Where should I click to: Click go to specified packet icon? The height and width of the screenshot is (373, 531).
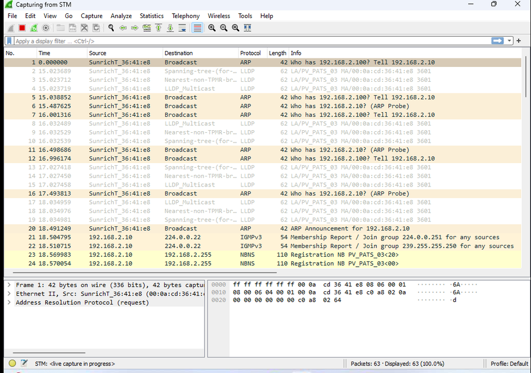point(147,28)
